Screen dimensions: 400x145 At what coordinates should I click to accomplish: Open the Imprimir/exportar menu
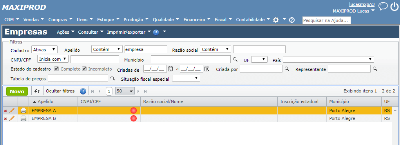pyautogui.click(x=129, y=32)
